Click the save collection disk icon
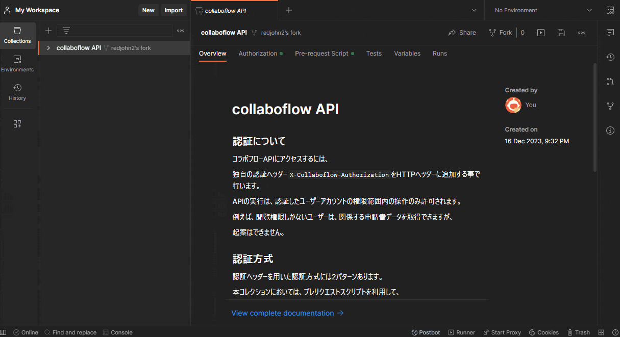 (561, 33)
